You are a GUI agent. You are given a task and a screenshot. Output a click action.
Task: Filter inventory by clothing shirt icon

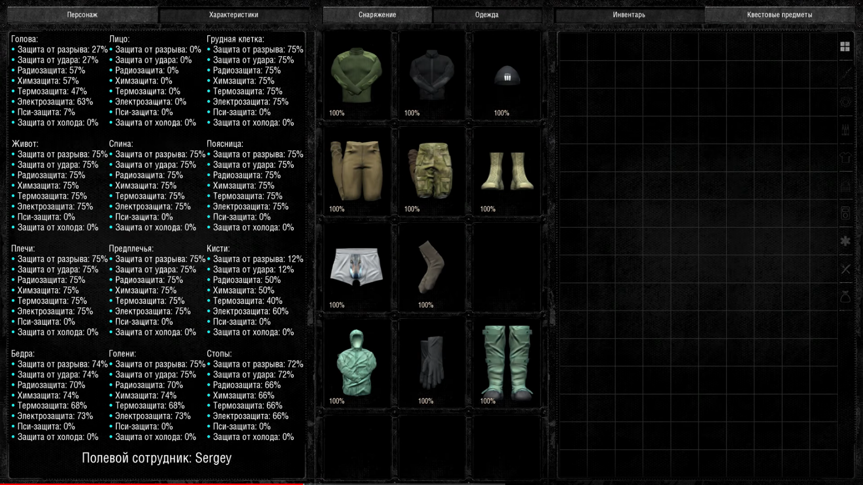tap(845, 158)
